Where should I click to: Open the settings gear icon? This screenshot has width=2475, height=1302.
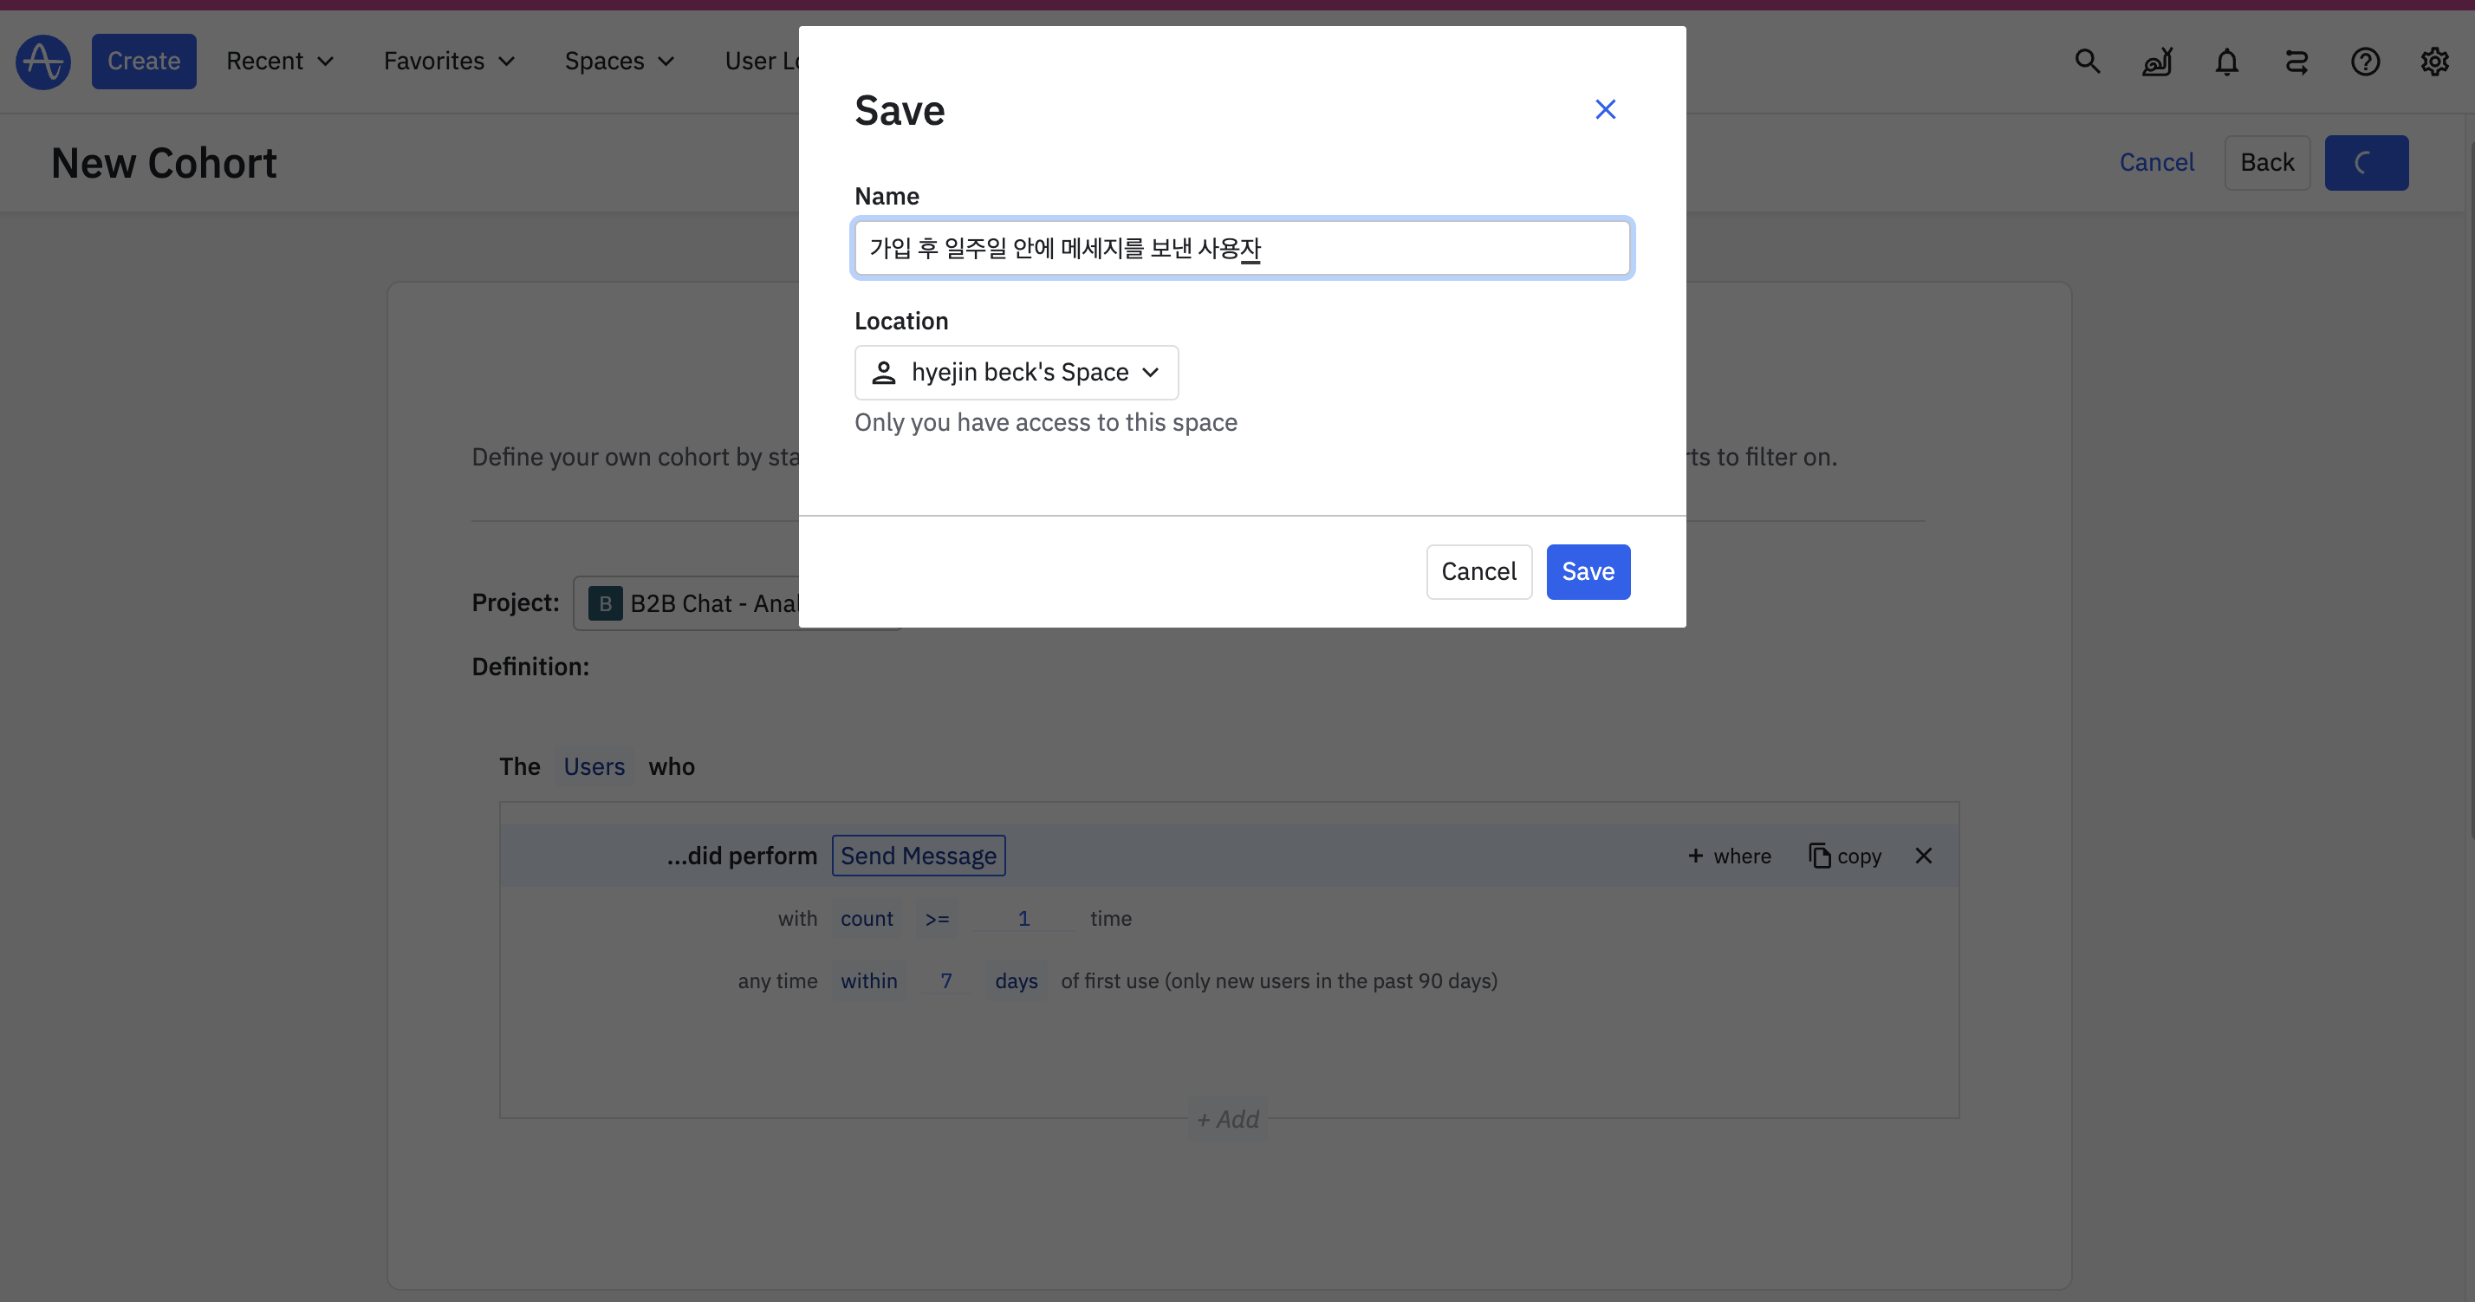(x=2433, y=62)
